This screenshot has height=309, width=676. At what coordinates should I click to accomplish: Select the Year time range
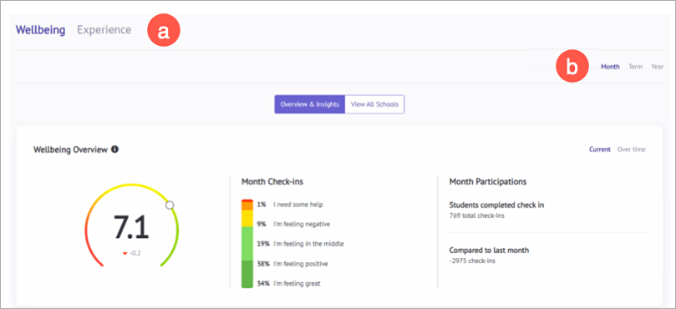point(657,67)
